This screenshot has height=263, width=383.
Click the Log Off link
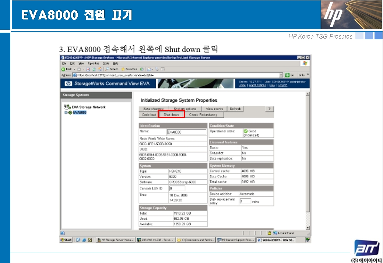tap(282, 85)
